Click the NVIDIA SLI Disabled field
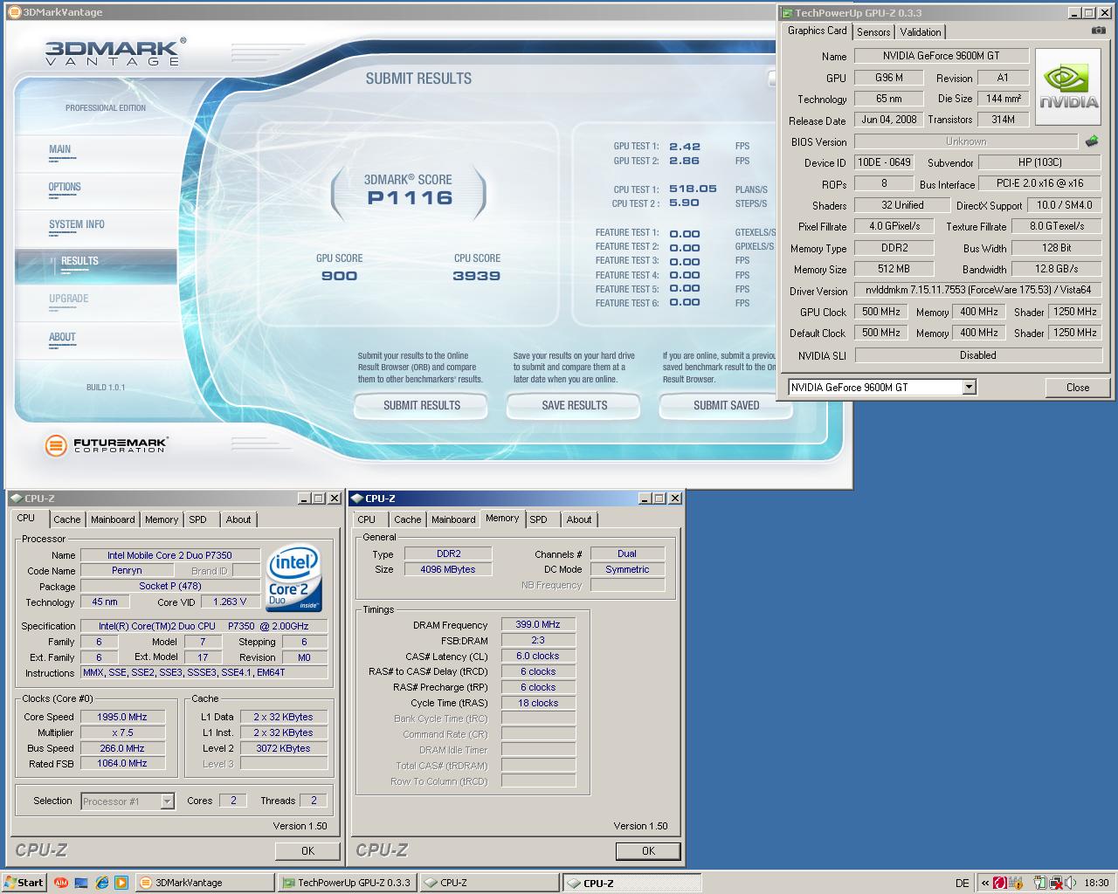1118x894 pixels. click(x=978, y=355)
